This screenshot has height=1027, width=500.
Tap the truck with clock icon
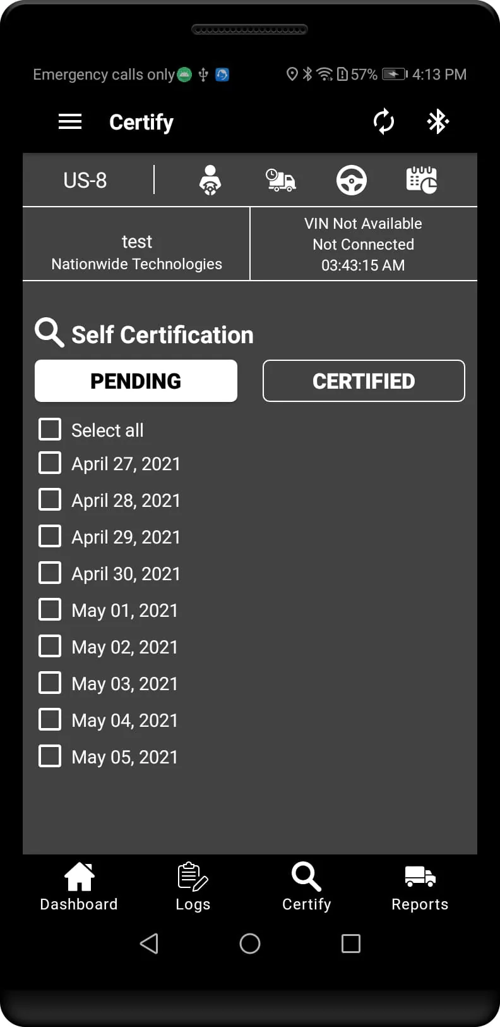click(x=280, y=180)
